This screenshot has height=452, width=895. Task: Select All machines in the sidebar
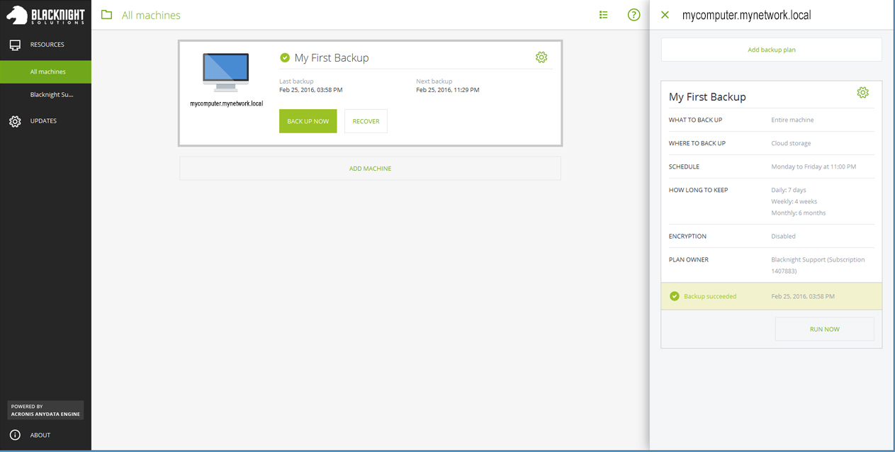[x=47, y=72]
